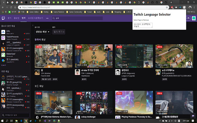Select the 탐색 tab in Twitch nav

pos(23,18)
